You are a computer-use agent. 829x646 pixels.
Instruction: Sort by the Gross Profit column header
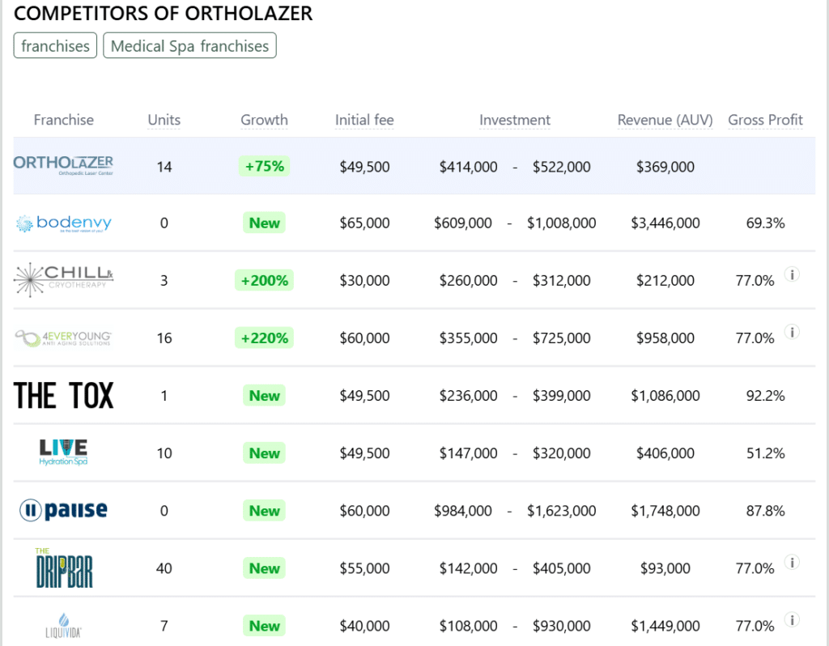pyautogui.click(x=765, y=120)
